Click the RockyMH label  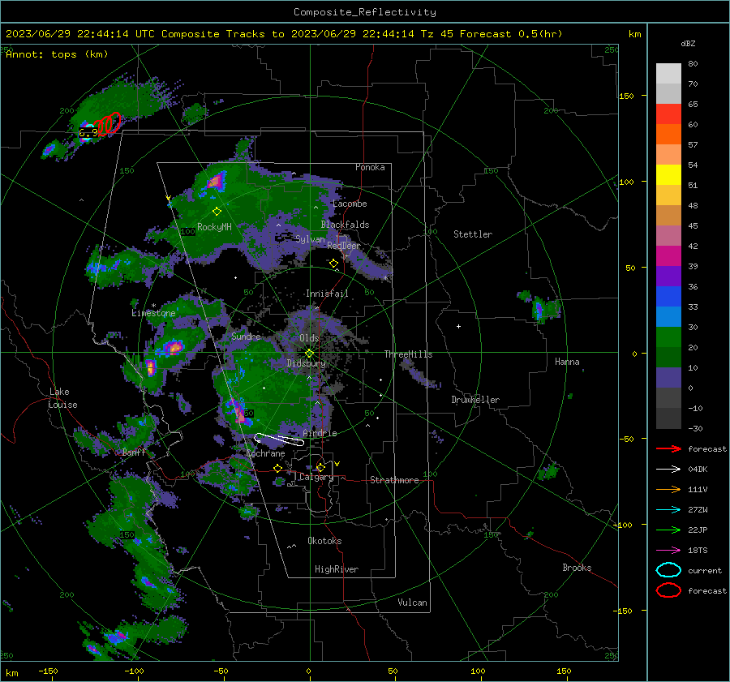(214, 227)
